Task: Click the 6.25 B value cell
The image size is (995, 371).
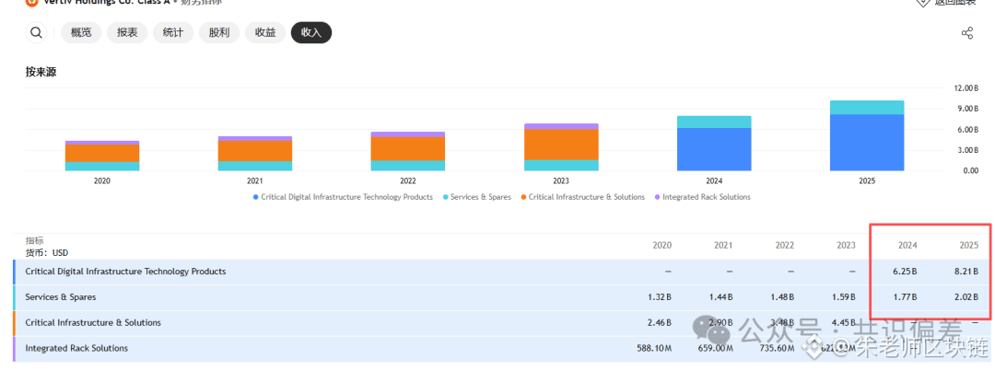Action: click(905, 272)
